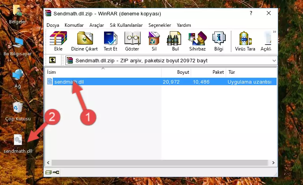
Task: Run Test Et on the archive
Action: coord(110,41)
